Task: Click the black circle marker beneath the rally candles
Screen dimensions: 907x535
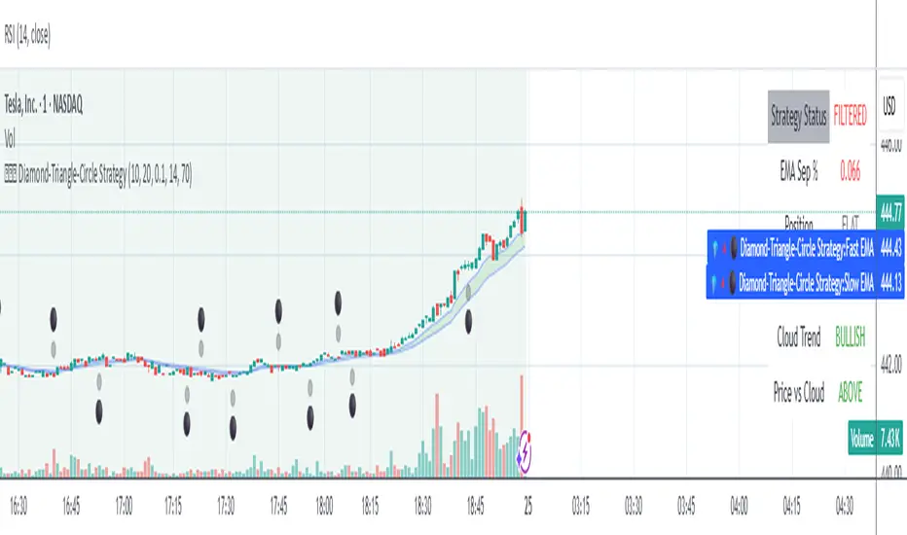Action: (469, 319)
